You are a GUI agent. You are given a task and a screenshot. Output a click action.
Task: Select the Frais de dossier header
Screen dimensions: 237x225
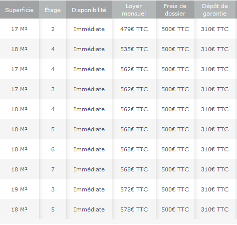(175, 10)
